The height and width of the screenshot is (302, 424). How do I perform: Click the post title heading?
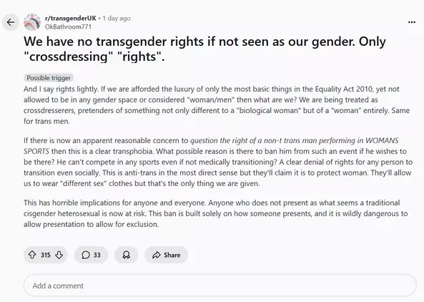[204, 49]
